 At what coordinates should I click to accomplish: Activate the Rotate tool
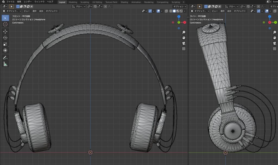(5, 38)
